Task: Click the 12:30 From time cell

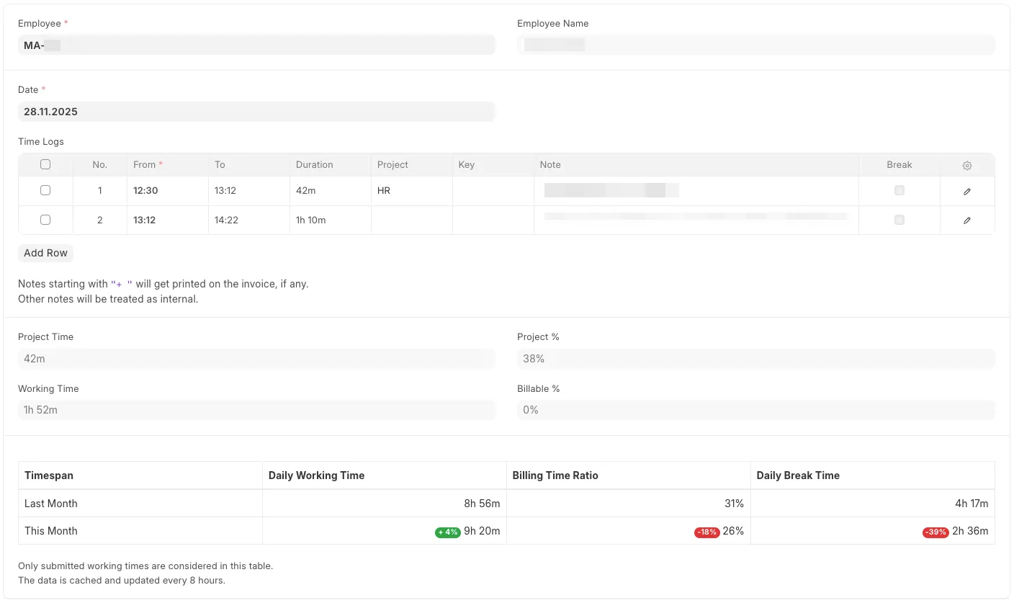Action: (167, 191)
